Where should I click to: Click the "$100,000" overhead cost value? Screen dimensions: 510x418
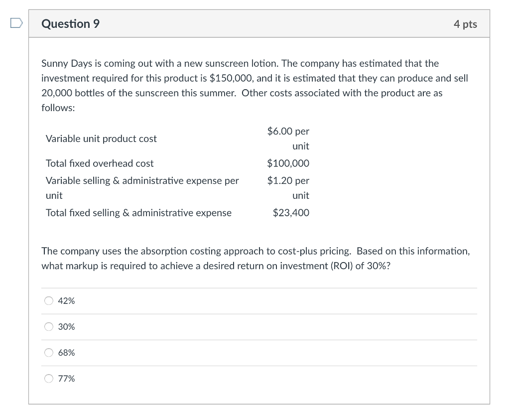(x=288, y=163)
